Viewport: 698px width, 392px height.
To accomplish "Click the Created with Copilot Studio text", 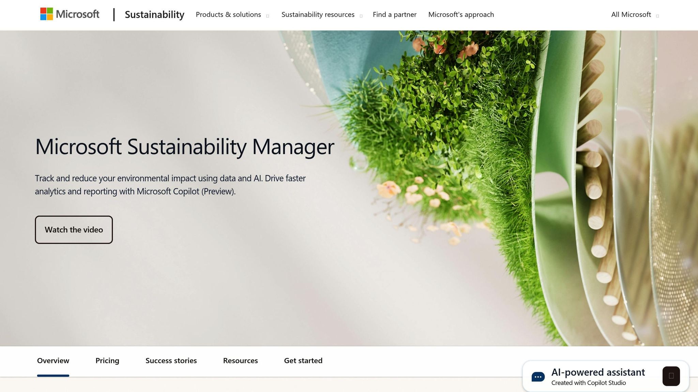I will coord(589,383).
